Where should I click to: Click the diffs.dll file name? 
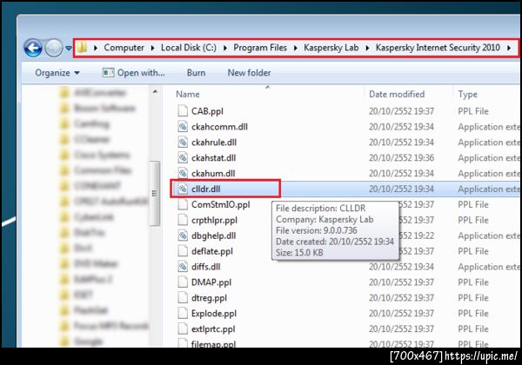tap(205, 267)
